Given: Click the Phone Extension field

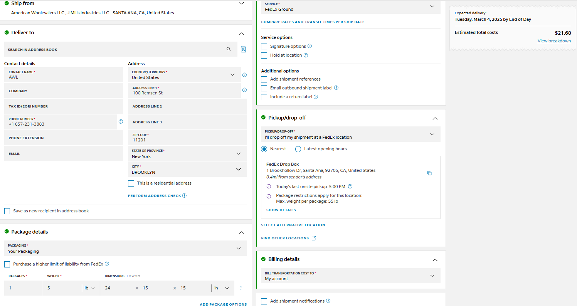Looking at the screenshot, I should (64, 138).
